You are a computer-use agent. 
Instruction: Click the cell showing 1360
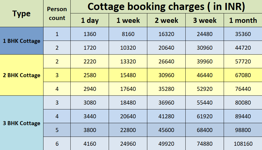click(90, 34)
